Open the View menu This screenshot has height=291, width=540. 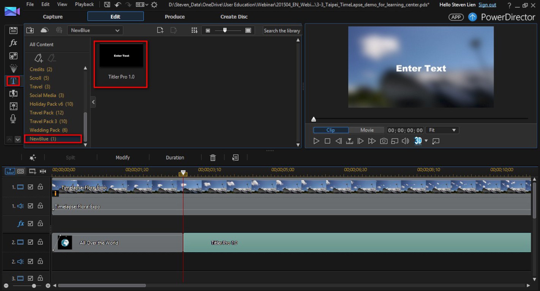62,5
